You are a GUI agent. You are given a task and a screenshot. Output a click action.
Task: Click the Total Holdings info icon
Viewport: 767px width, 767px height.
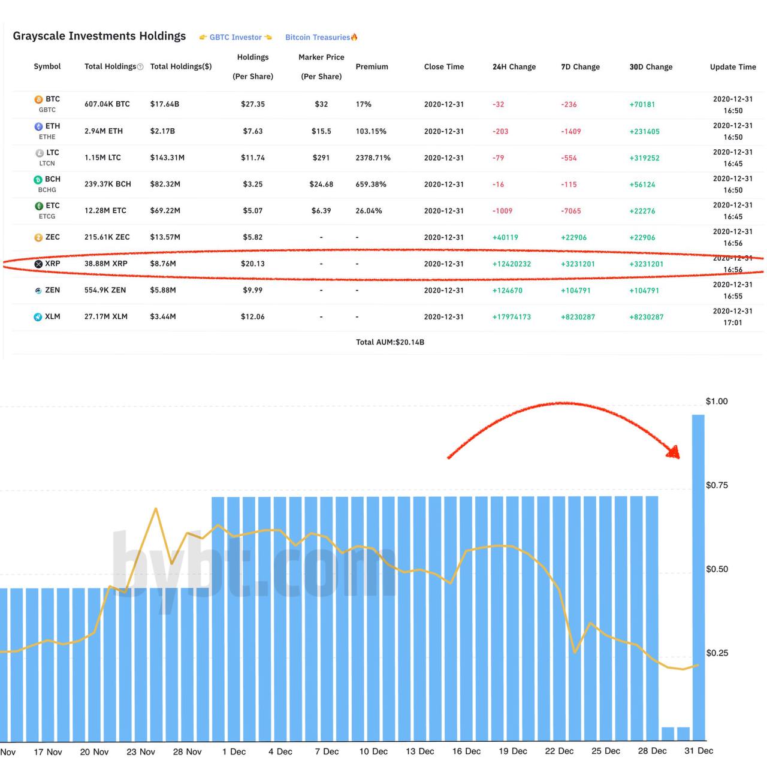point(140,67)
